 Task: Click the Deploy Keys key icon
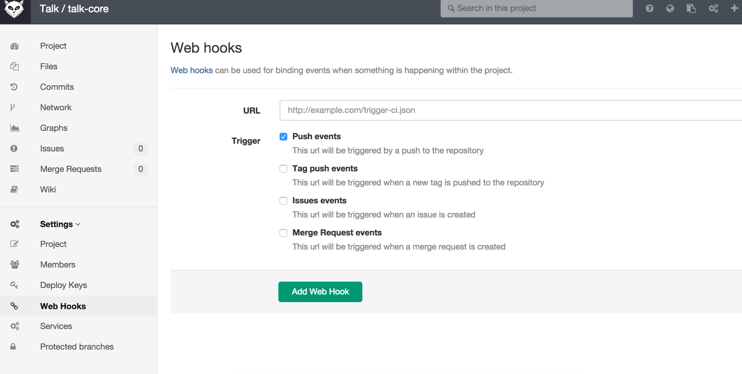14,285
